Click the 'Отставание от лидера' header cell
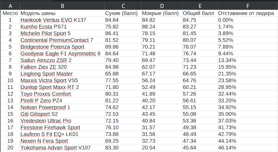This screenshot has height=152, width=278. [x=248, y=13]
